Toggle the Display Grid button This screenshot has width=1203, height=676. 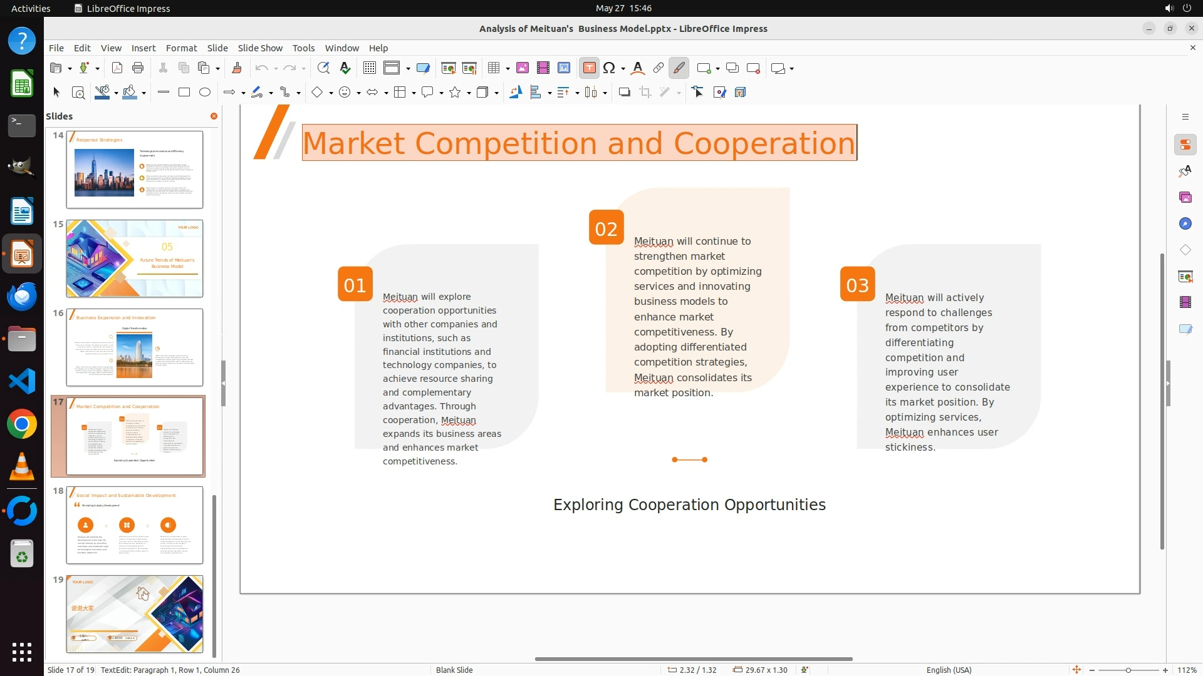point(369,68)
